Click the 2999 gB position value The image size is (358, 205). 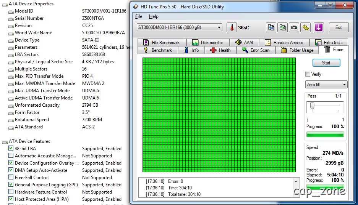coord(334,163)
